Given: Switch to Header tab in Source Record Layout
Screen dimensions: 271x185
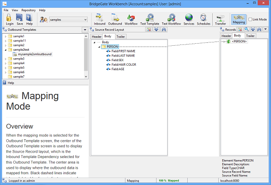Looking at the screenshot, I should click(96, 37).
